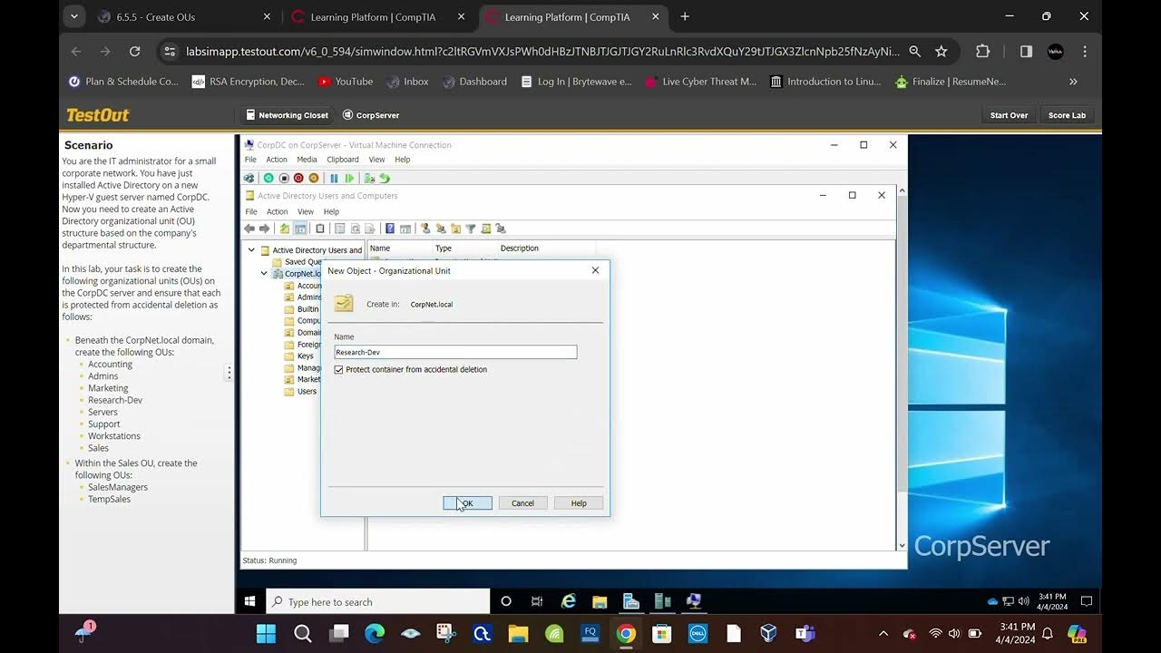Pause the virtual machine from the toolbar
1161x653 pixels.
[334, 178]
